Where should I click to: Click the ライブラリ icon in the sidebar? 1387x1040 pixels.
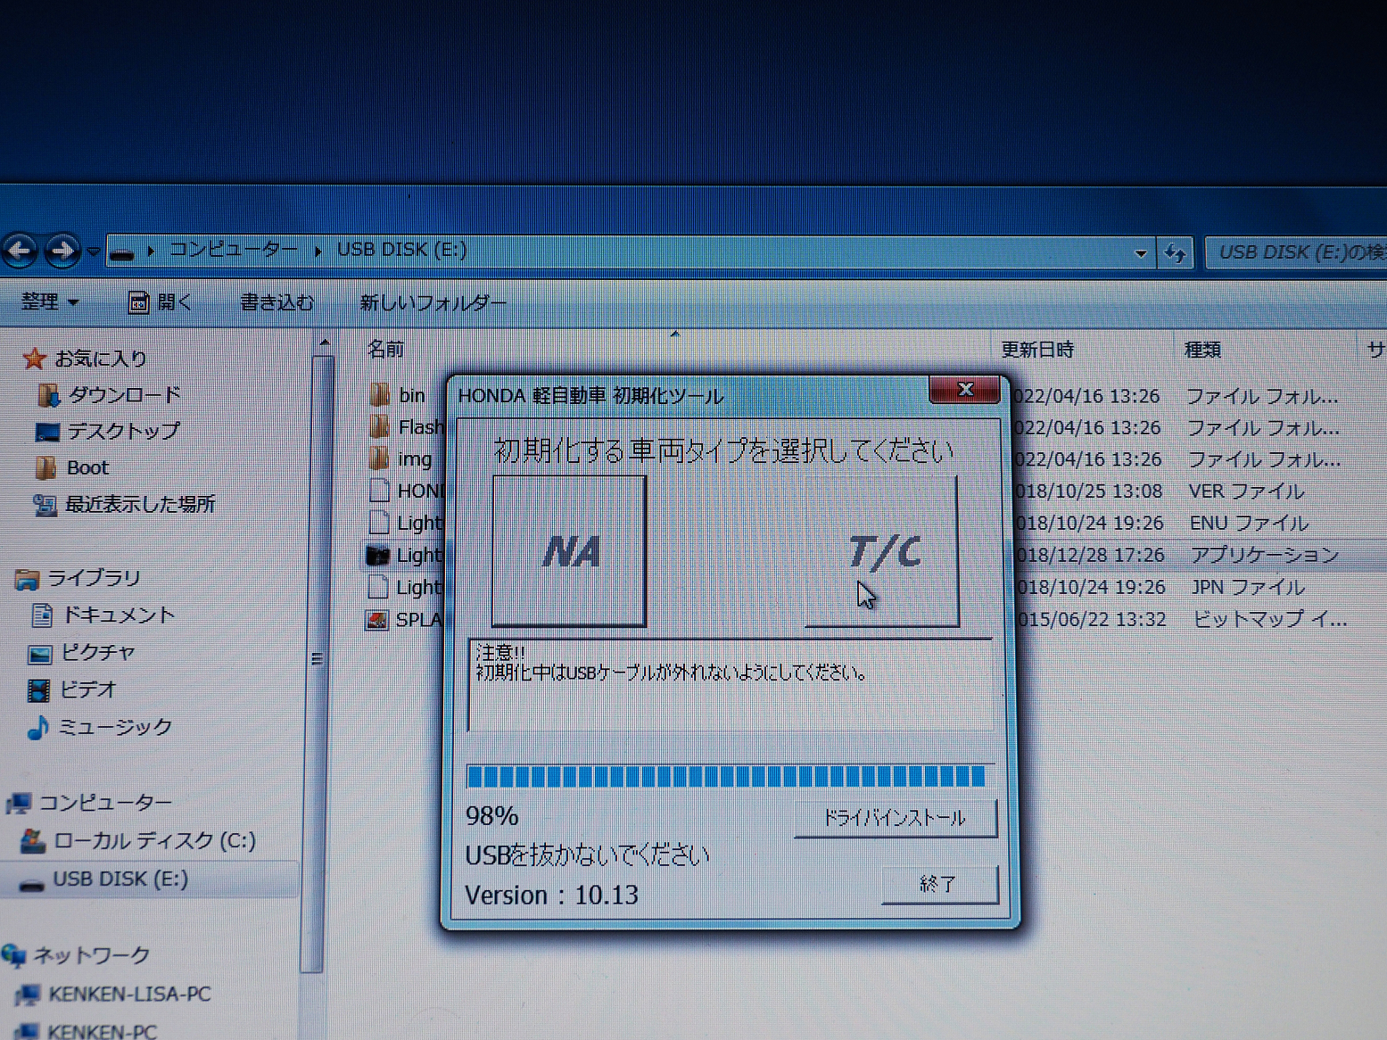pos(27,580)
